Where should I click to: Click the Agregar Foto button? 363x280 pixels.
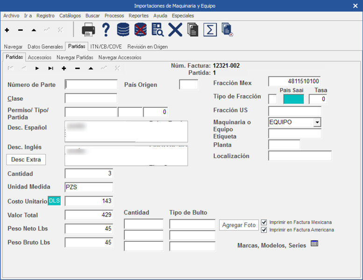click(239, 225)
